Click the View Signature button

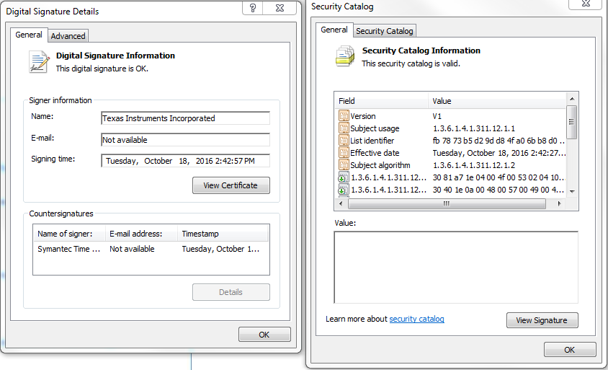pyautogui.click(x=542, y=320)
